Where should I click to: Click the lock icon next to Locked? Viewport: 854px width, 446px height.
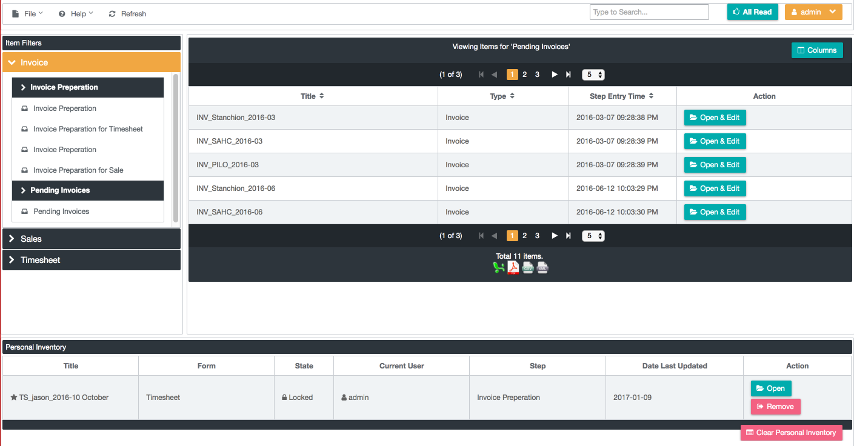click(x=284, y=398)
